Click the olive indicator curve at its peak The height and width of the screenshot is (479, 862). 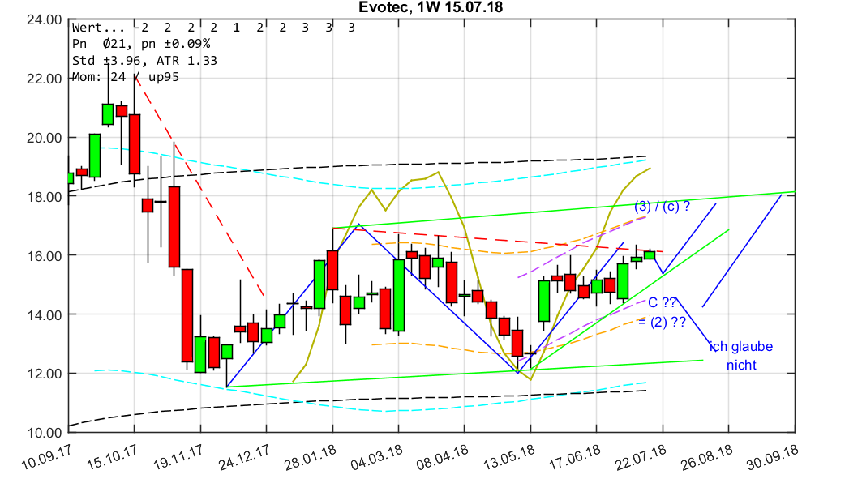tap(438, 172)
